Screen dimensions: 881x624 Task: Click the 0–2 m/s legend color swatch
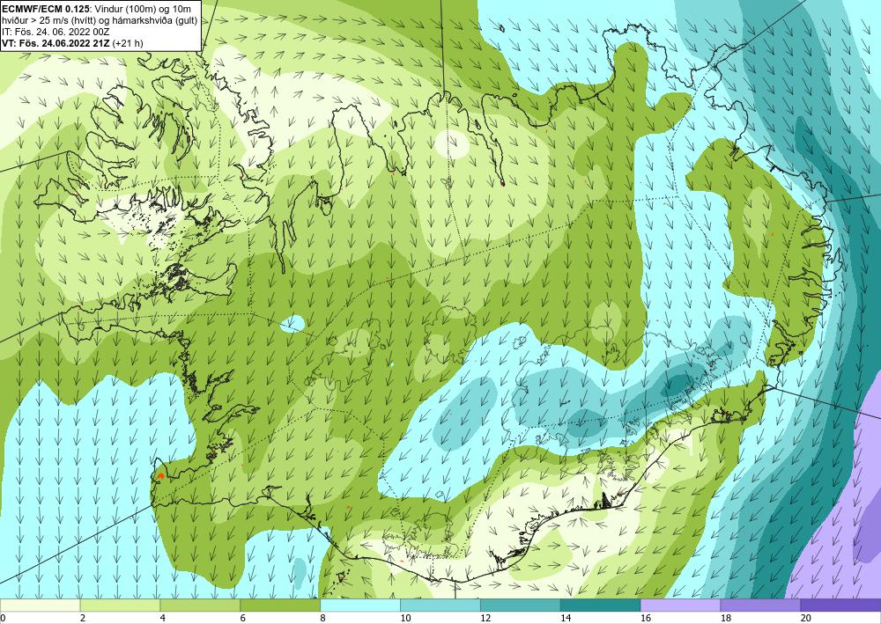tap(40, 605)
